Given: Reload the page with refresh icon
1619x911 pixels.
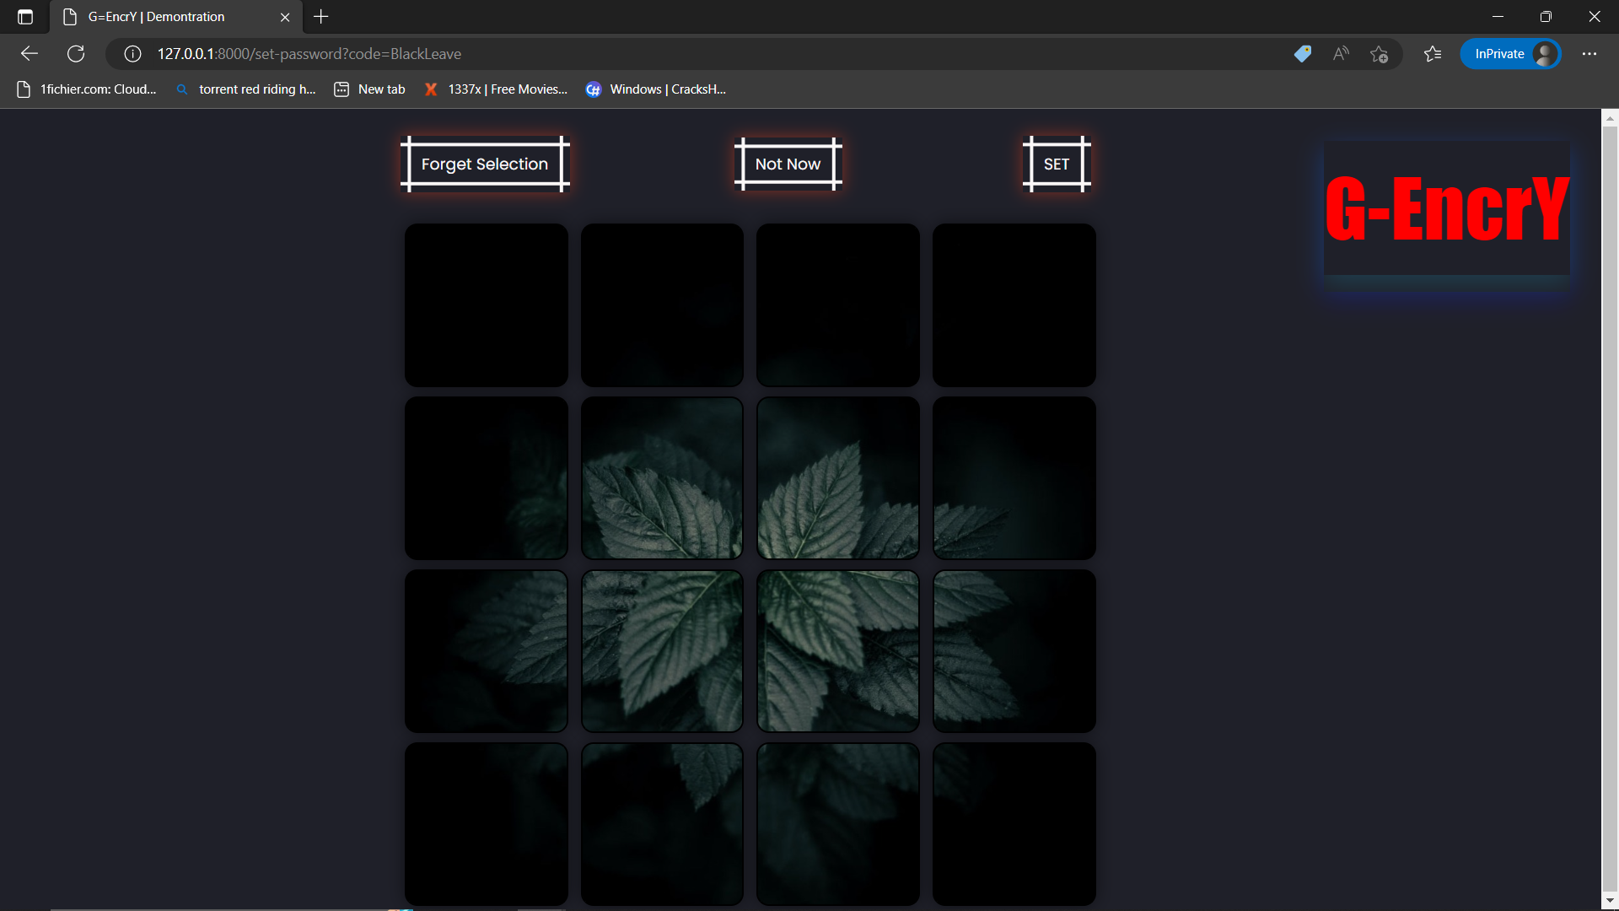Looking at the screenshot, I should pos(76,54).
